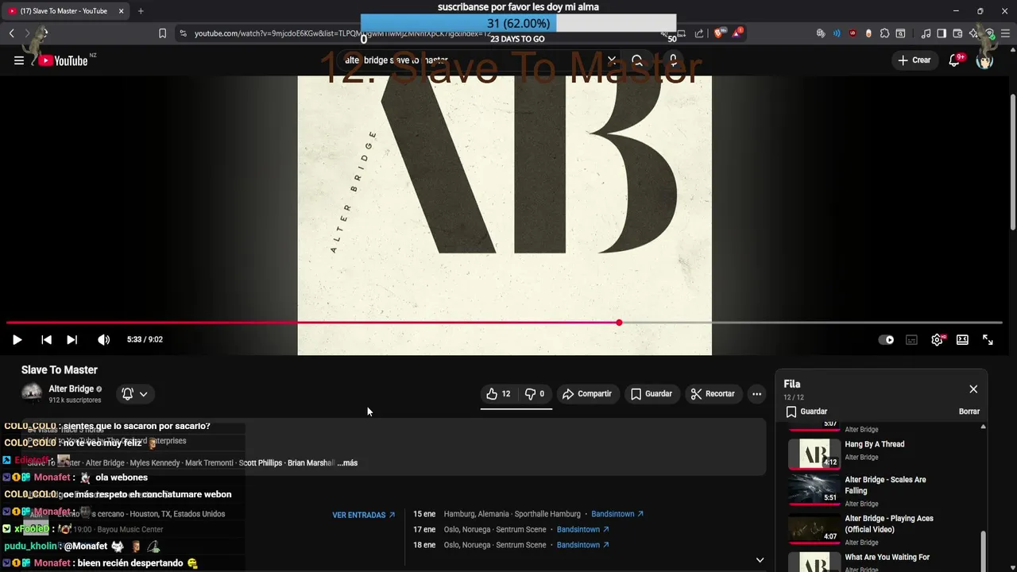Click the Crear button
This screenshot has width=1017, height=572.
pyautogui.click(x=914, y=60)
